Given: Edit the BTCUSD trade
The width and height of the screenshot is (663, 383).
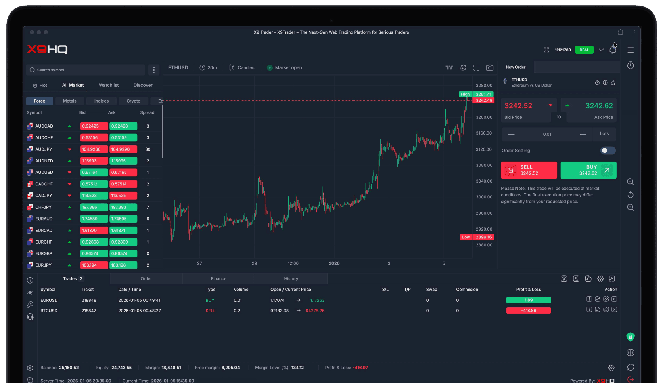Looking at the screenshot, I should click(x=606, y=309).
